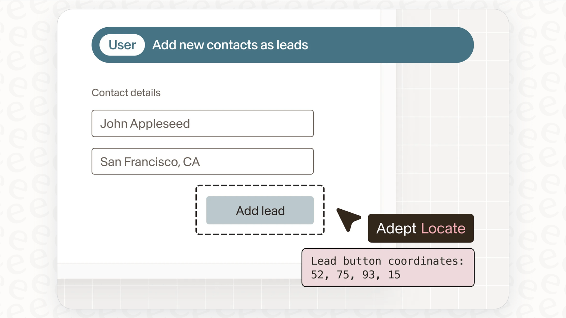Screen dimensions: 566x318
Task: Click the John Appleseed name field
Action: point(202,123)
